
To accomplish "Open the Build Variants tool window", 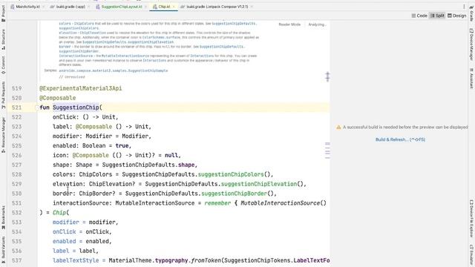I will point(3,250).
